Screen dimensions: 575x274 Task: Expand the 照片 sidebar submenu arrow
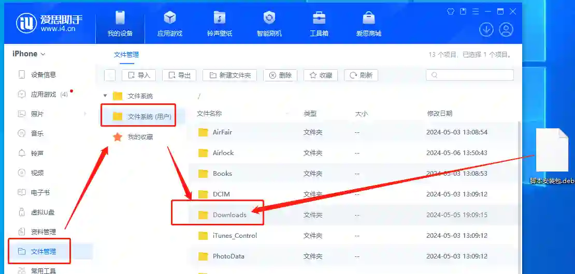85,114
